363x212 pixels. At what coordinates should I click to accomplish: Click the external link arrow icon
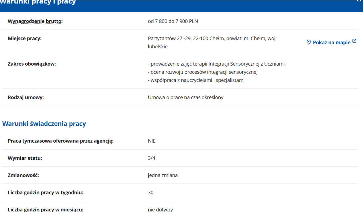tap(354, 41)
